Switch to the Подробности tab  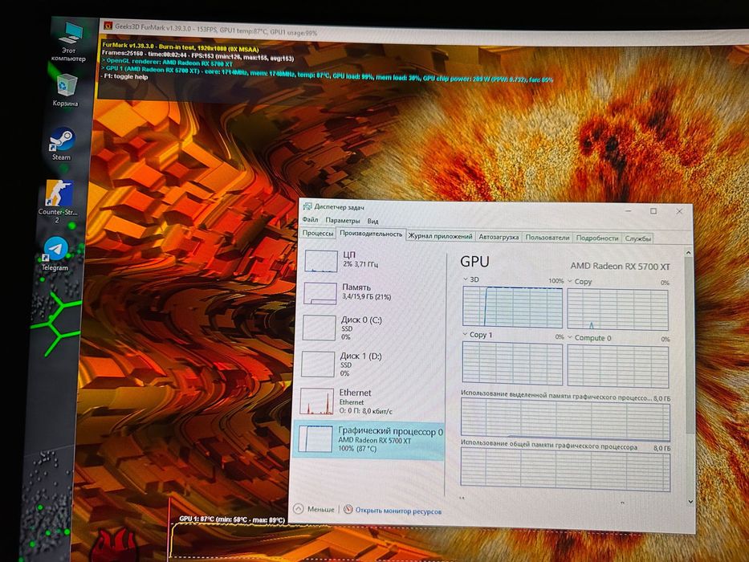[x=597, y=238]
